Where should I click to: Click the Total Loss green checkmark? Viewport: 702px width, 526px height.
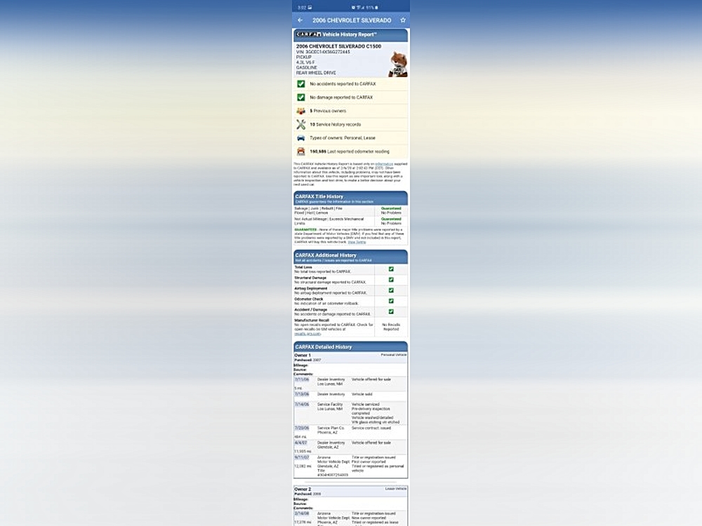391,269
